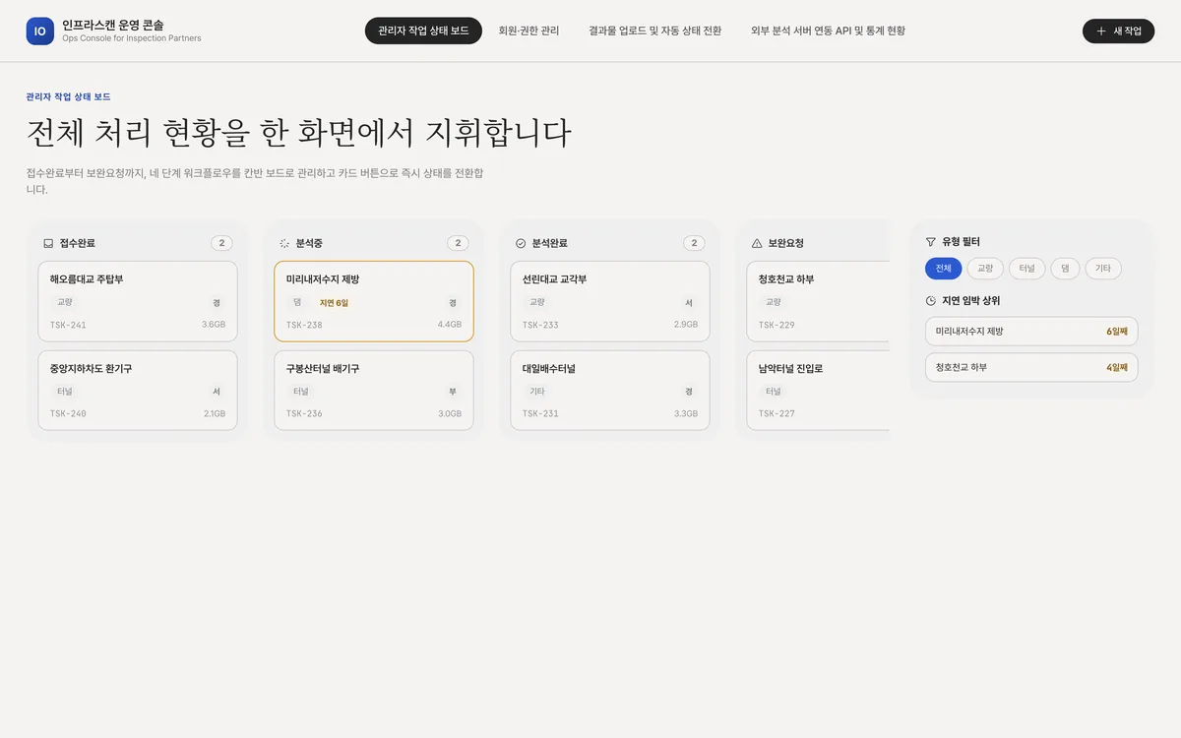Click the 댐 tag on 미리내저수지 제방 card

(x=297, y=302)
